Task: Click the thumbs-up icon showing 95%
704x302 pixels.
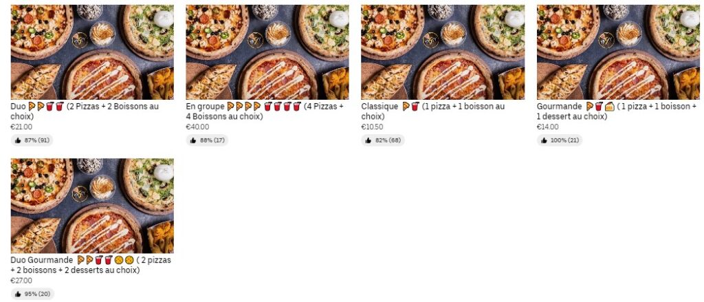Action: pos(18,294)
